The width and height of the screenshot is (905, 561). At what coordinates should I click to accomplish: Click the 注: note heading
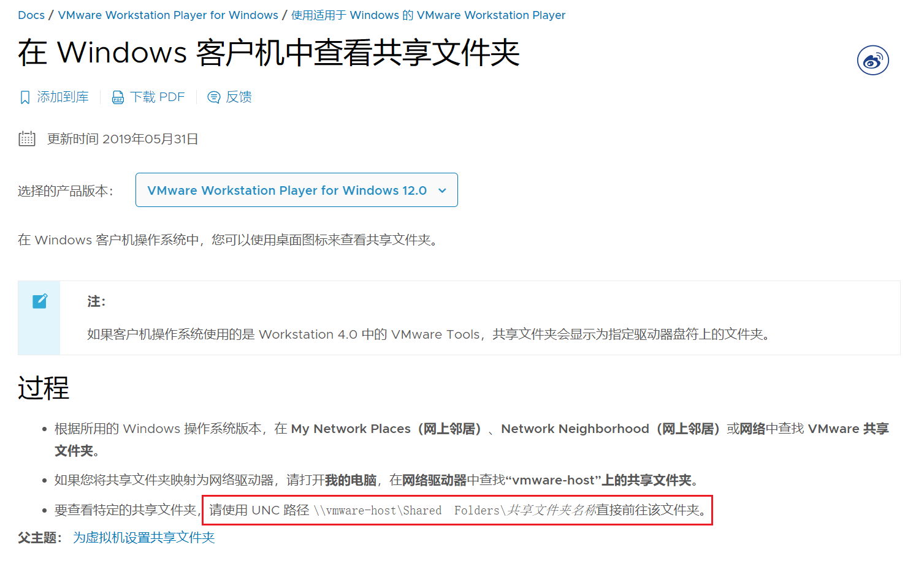[96, 301]
